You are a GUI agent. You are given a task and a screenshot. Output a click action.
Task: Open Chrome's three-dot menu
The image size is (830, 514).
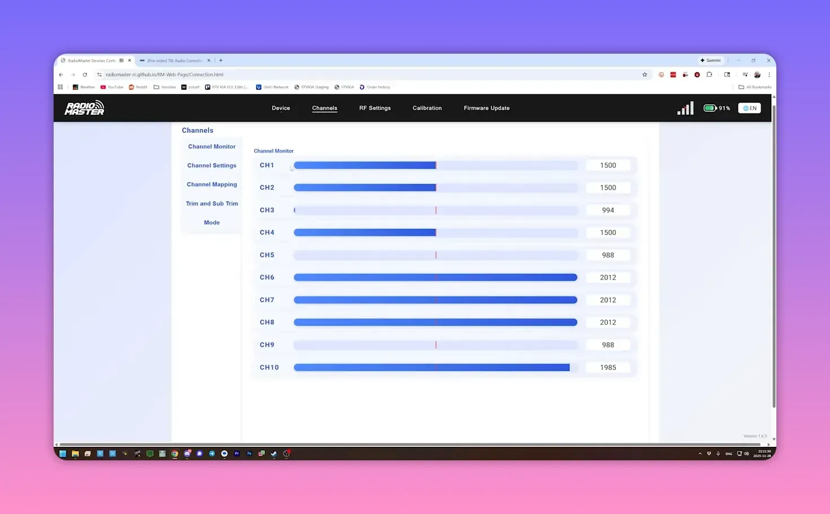click(x=769, y=75)
